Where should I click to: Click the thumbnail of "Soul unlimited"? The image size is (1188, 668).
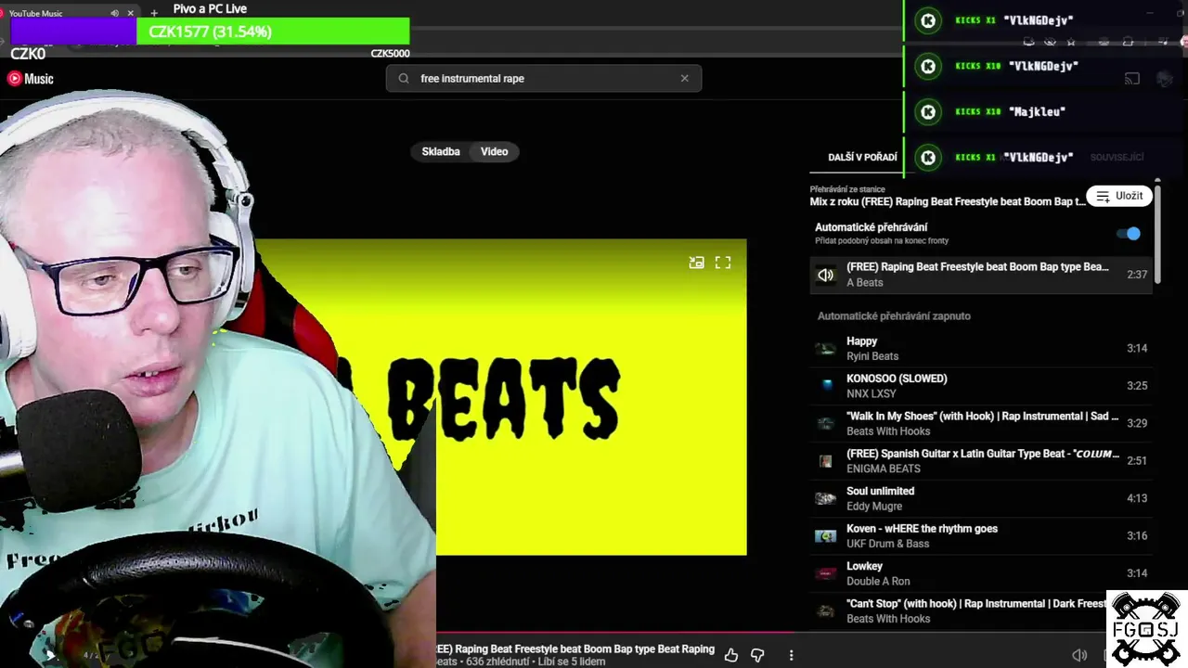825,498
